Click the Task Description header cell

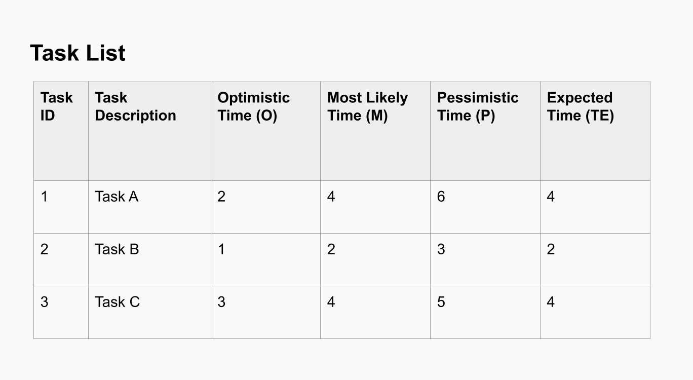[x=135, y=106]
